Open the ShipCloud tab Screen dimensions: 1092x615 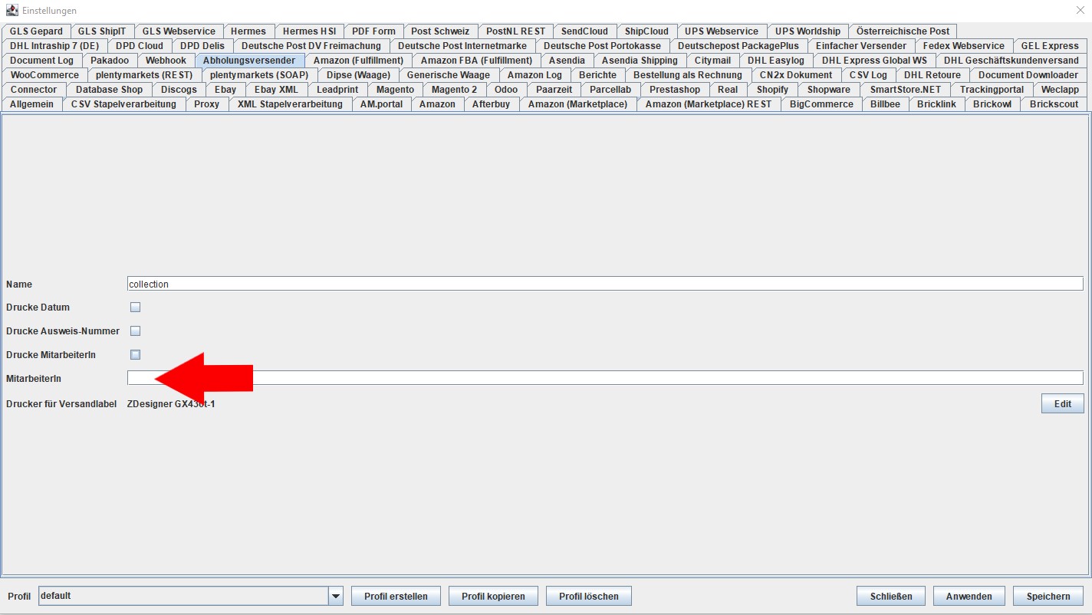[x=646, y=31]
